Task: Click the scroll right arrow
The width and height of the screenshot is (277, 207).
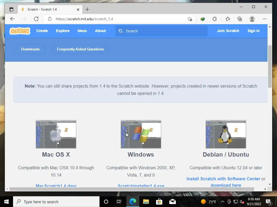Action: [265, 189]
